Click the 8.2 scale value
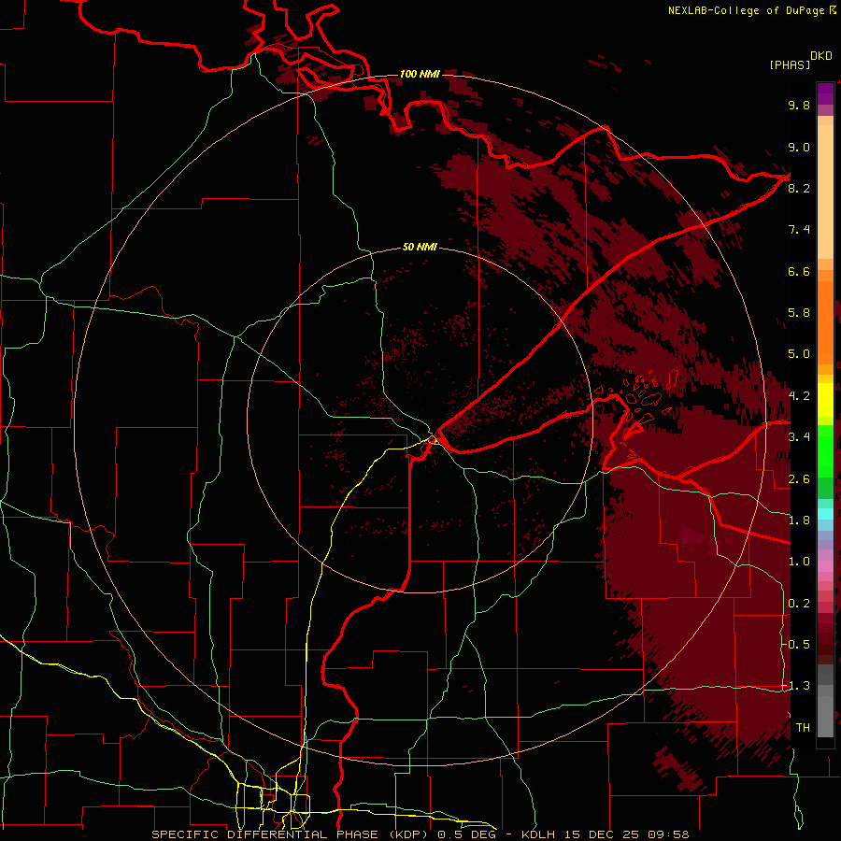 pos(799,188)
